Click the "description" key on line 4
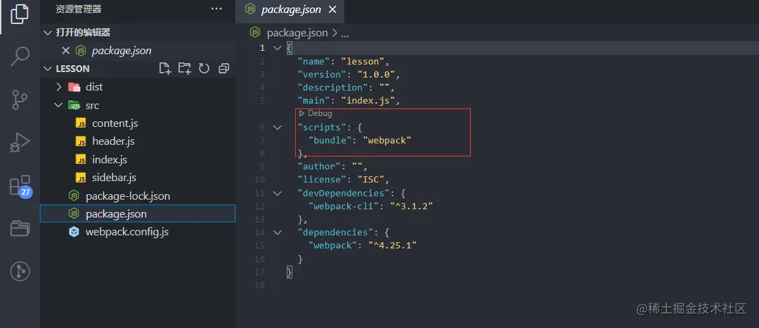 point(333,88)
